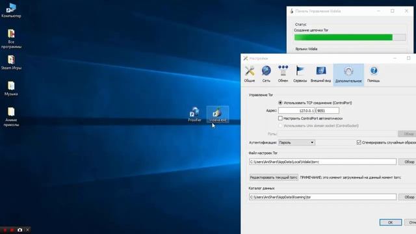Image resolution: width=416 pixels, height=234 pixels.
Task: Select the vidalia.exe desktop icon
Action: [218, 114]
